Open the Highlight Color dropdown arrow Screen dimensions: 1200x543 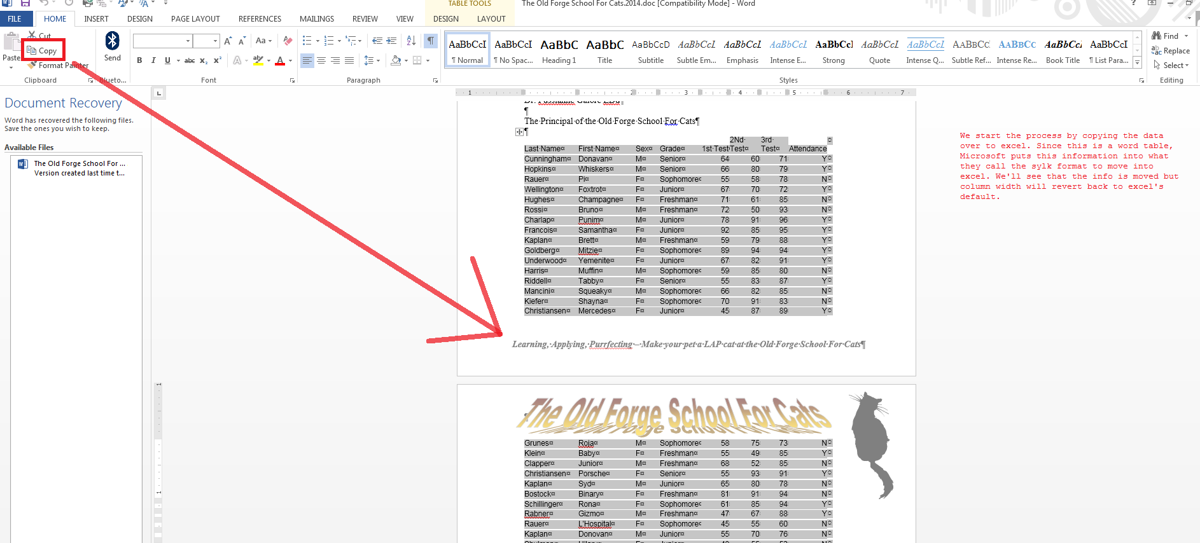tap(269, 61)
